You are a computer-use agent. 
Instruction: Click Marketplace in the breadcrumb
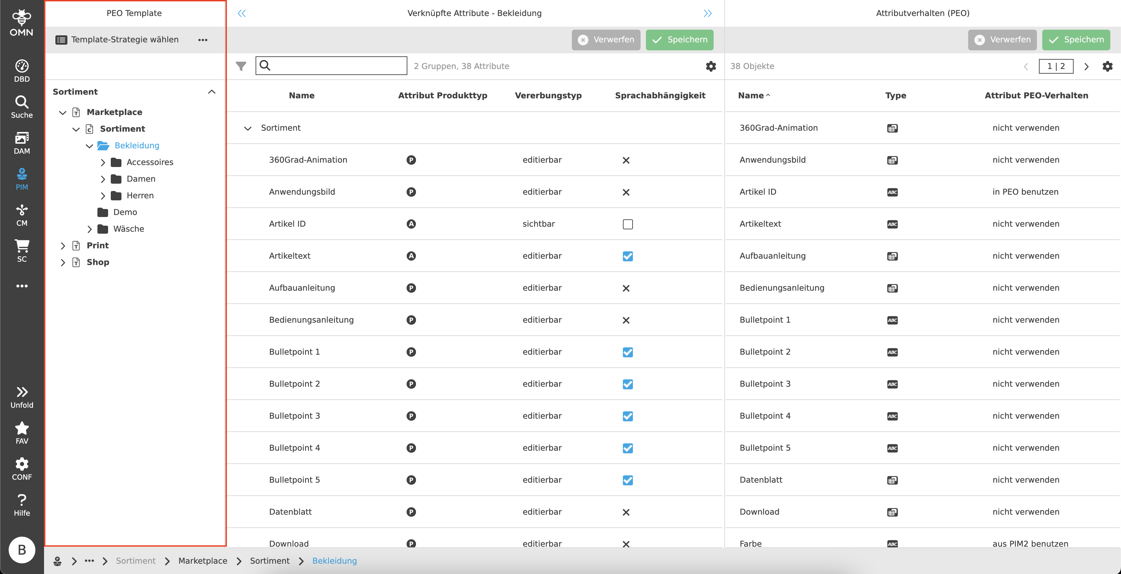click(203, 561)
